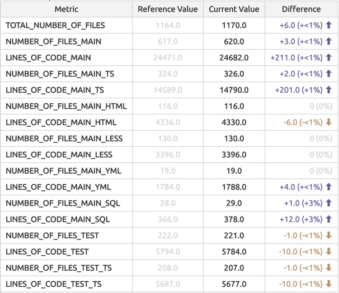Click the up arrow in LINES_OF_CODE_MAIN row
The width and height of the screenshot is (339, 293).
tap(328, 57)
